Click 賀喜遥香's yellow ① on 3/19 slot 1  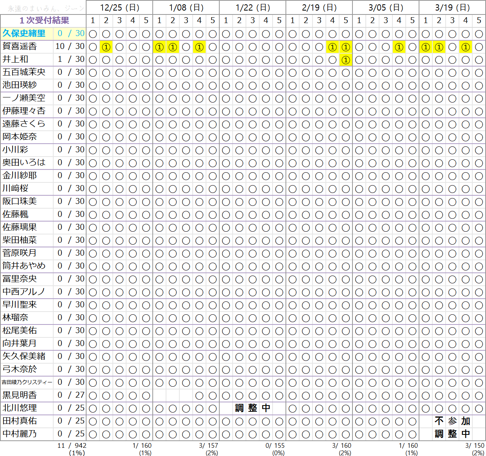426,47
